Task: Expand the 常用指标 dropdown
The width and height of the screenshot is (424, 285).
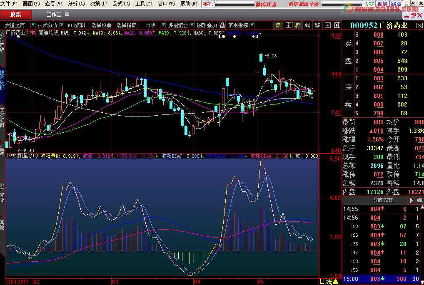Action: [x=252, y=25]
